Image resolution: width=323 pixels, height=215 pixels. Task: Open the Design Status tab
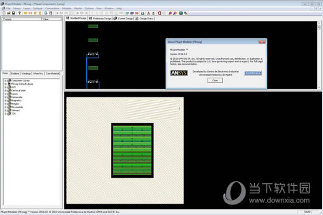(144, 19)
